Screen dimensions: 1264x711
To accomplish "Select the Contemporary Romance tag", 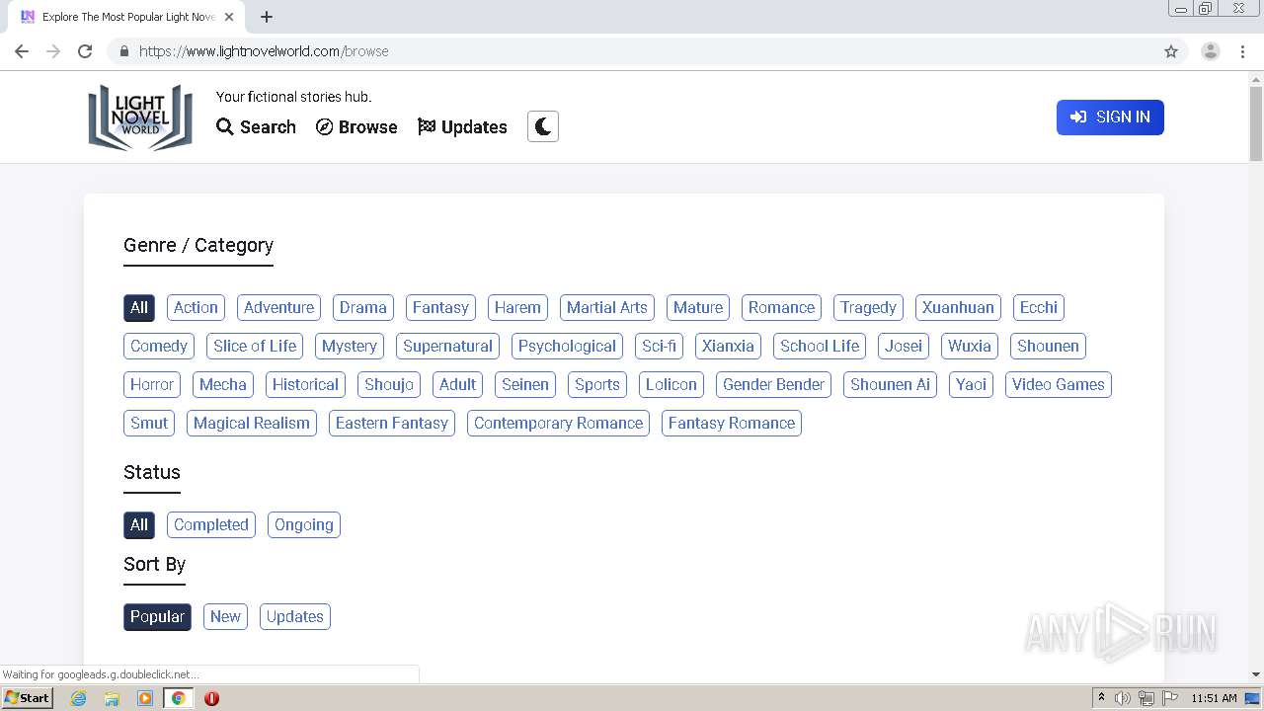I will coord(558,423).
